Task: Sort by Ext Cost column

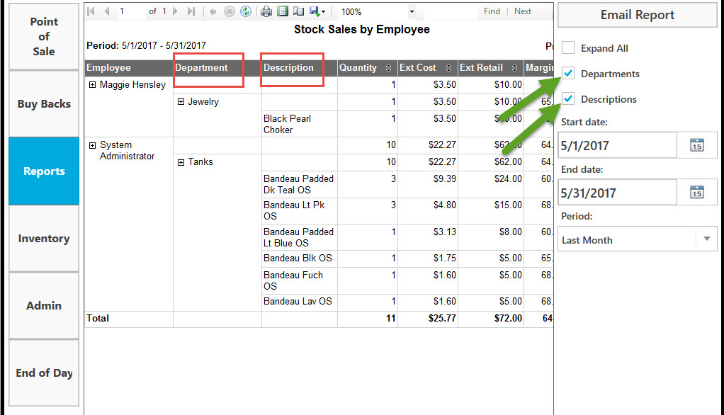Action: [448, 68]
